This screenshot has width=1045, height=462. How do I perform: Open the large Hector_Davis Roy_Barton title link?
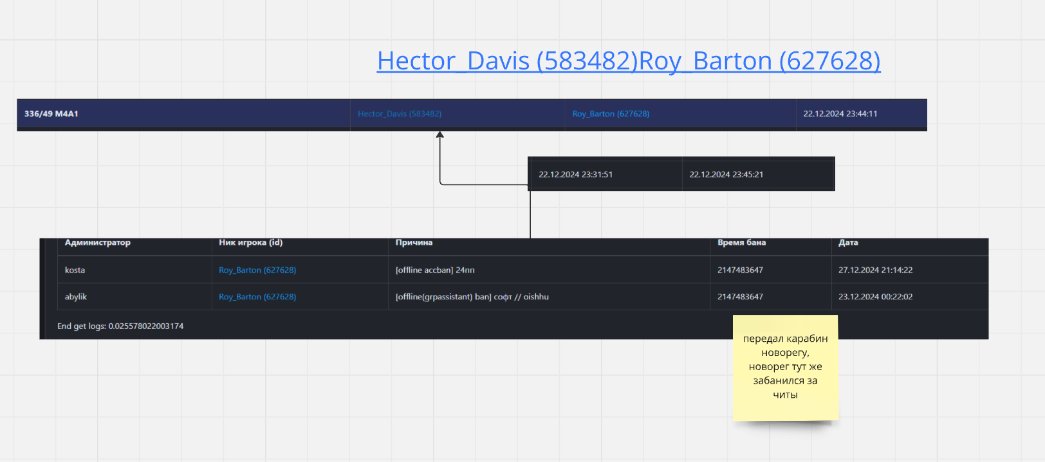(x=628, y=61)
